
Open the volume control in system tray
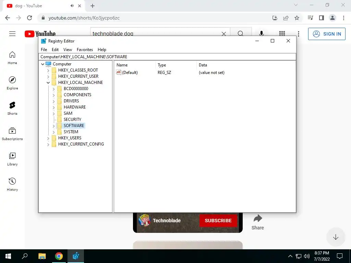pyautogui.click(x=307, y=256)
